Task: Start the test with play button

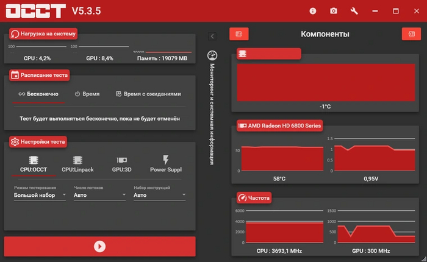Action: coord(99,246)
